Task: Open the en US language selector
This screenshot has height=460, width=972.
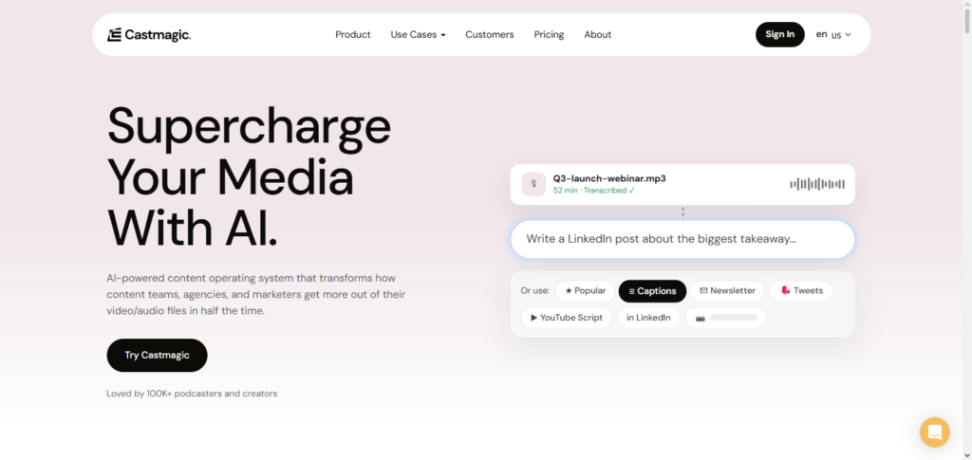Action: point(833,35)
